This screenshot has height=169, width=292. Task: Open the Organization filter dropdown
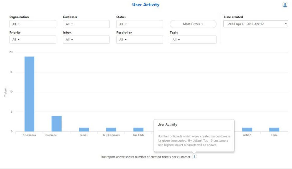pos(32,24)
